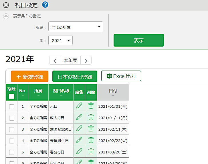
Task: Sort the table by No. column
Action: coord(23,92)
